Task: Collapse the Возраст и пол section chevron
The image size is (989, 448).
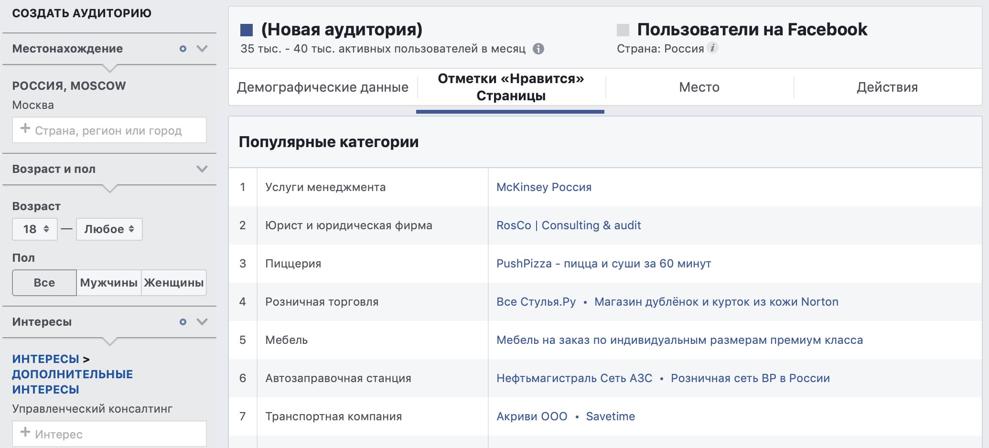Action: [x=202, y=169]
